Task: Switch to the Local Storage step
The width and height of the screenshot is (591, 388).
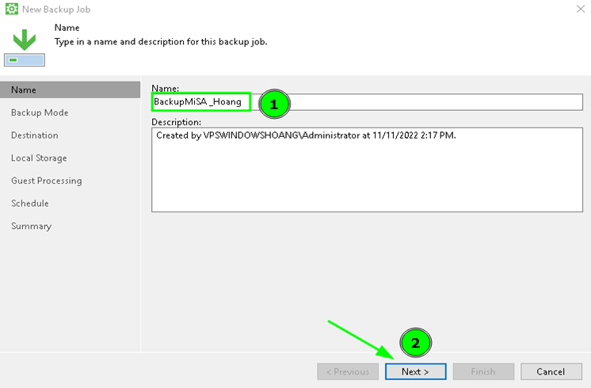Action: [x=39, y=158]
